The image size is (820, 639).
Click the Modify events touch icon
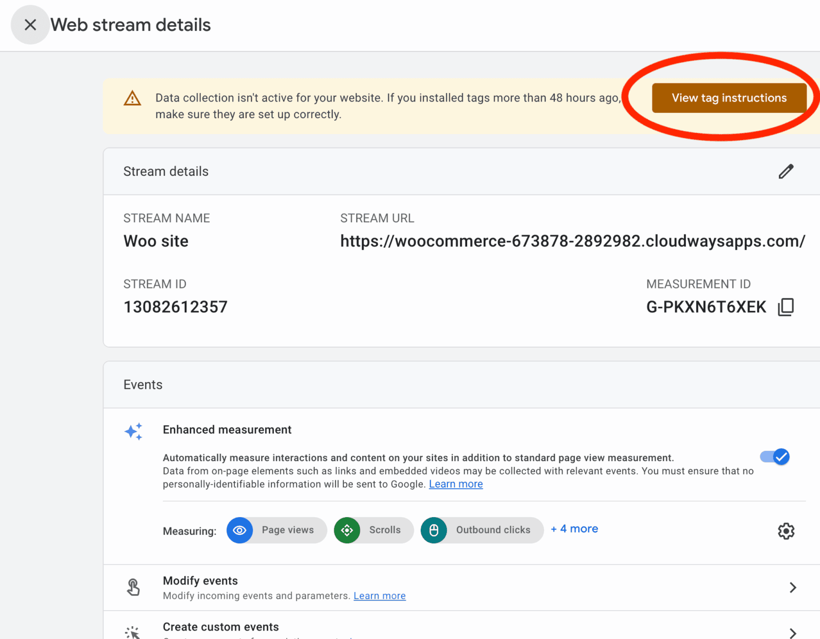pos(133,587)
